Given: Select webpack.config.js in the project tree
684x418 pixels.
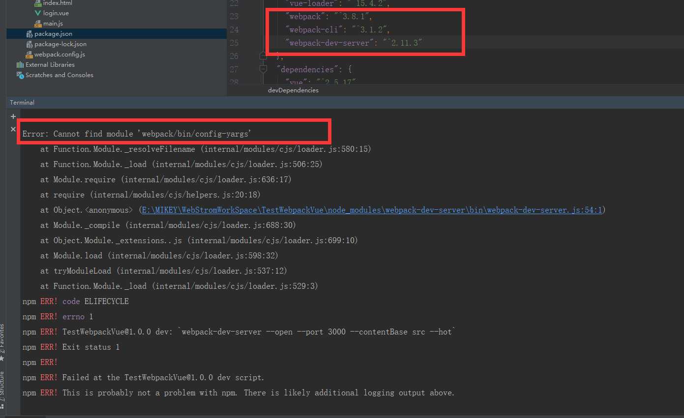Looking at the screenshot, I should pyautogui.click(x=59, y=55).
